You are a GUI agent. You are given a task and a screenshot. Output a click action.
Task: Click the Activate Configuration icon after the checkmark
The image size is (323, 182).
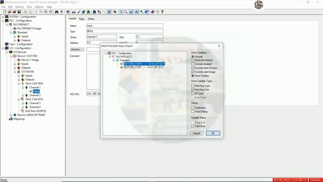(x=83, y=12)
